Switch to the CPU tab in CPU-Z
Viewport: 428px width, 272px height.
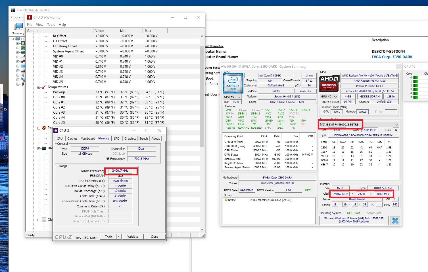coord(60,139)
